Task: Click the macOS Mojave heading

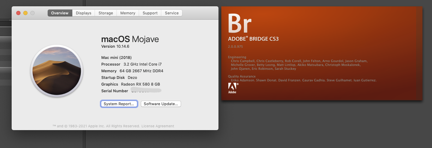Action: tap(130, 39)
